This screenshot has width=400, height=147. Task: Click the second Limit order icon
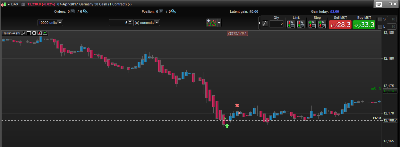301,24
